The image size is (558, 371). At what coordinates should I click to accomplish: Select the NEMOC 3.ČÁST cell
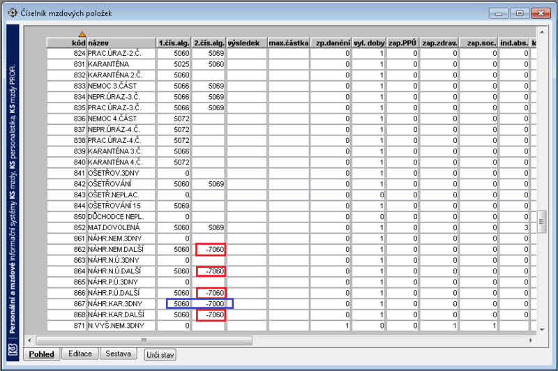point(121,86)
